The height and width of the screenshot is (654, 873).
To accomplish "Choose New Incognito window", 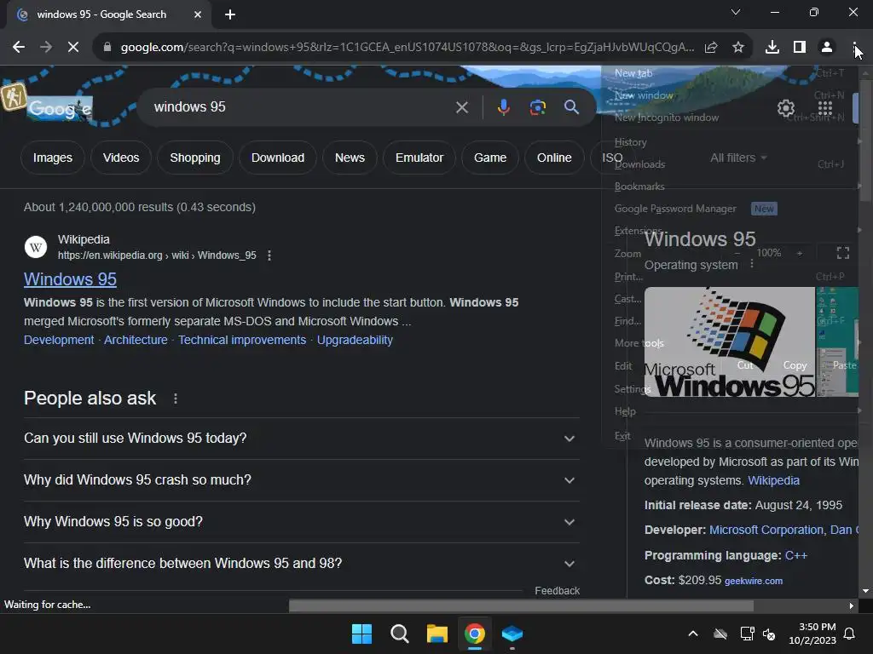I will click(x=730, y=118).
